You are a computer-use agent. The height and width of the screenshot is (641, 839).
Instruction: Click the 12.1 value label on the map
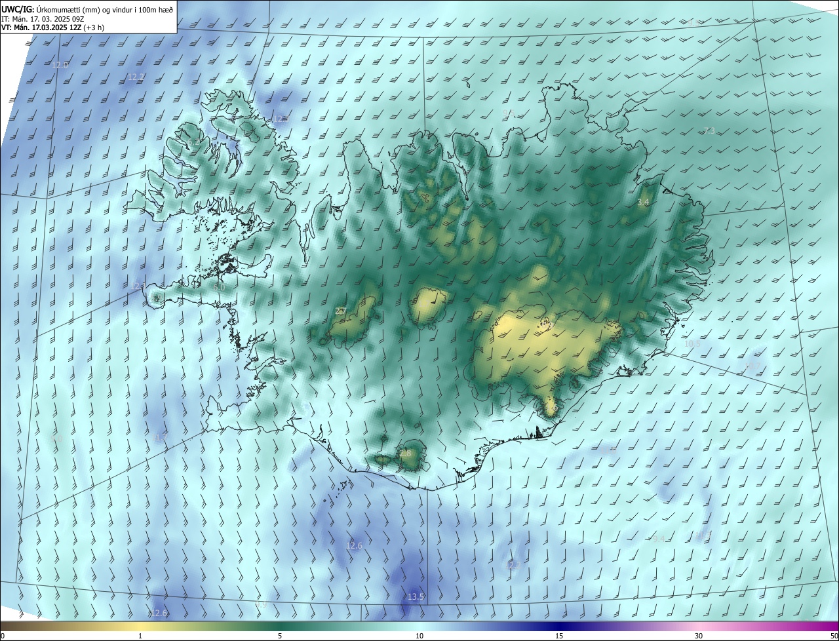(x=138, y=286)
